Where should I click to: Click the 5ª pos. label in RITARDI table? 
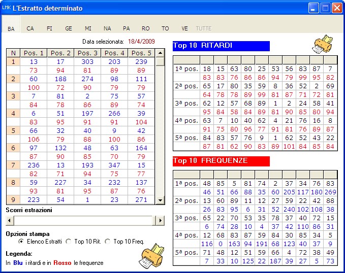186,138
